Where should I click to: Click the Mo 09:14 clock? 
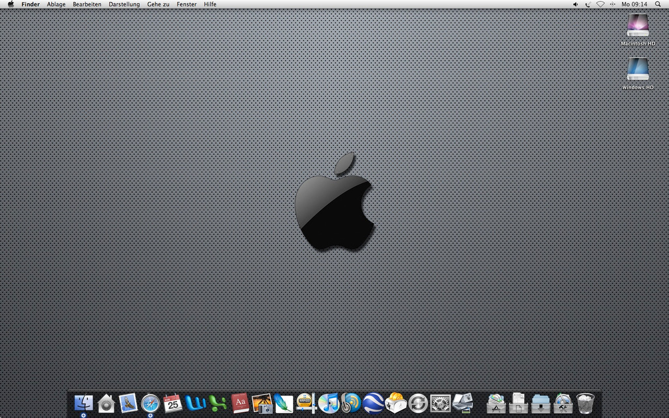pos(635,4)
